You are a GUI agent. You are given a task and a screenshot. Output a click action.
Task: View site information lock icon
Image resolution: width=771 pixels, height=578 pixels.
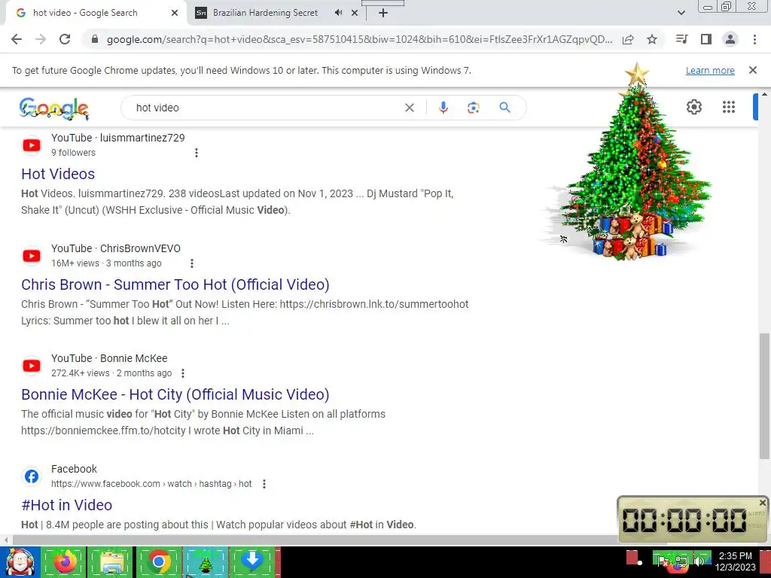coord(95,39)
